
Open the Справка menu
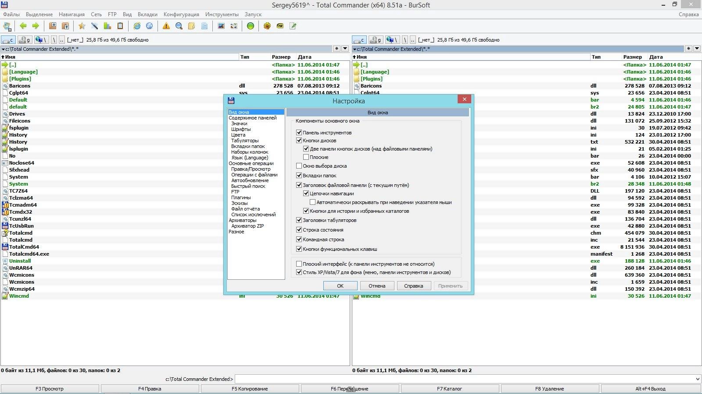coord(688,14)
